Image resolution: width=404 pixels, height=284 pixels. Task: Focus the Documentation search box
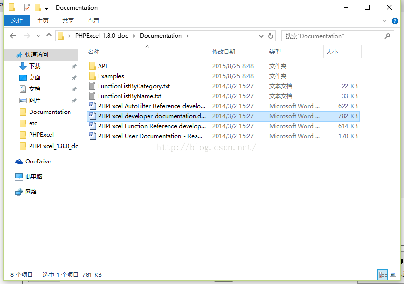(x=337, y=36)
